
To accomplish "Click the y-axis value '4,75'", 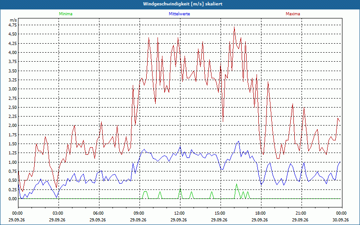I will pos(13,25).
